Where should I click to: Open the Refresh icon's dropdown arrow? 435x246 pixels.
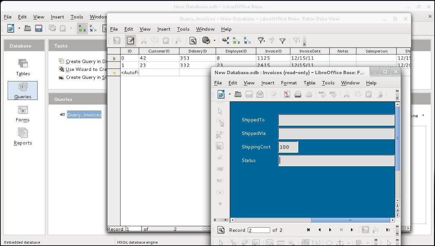tap(215, 41)
